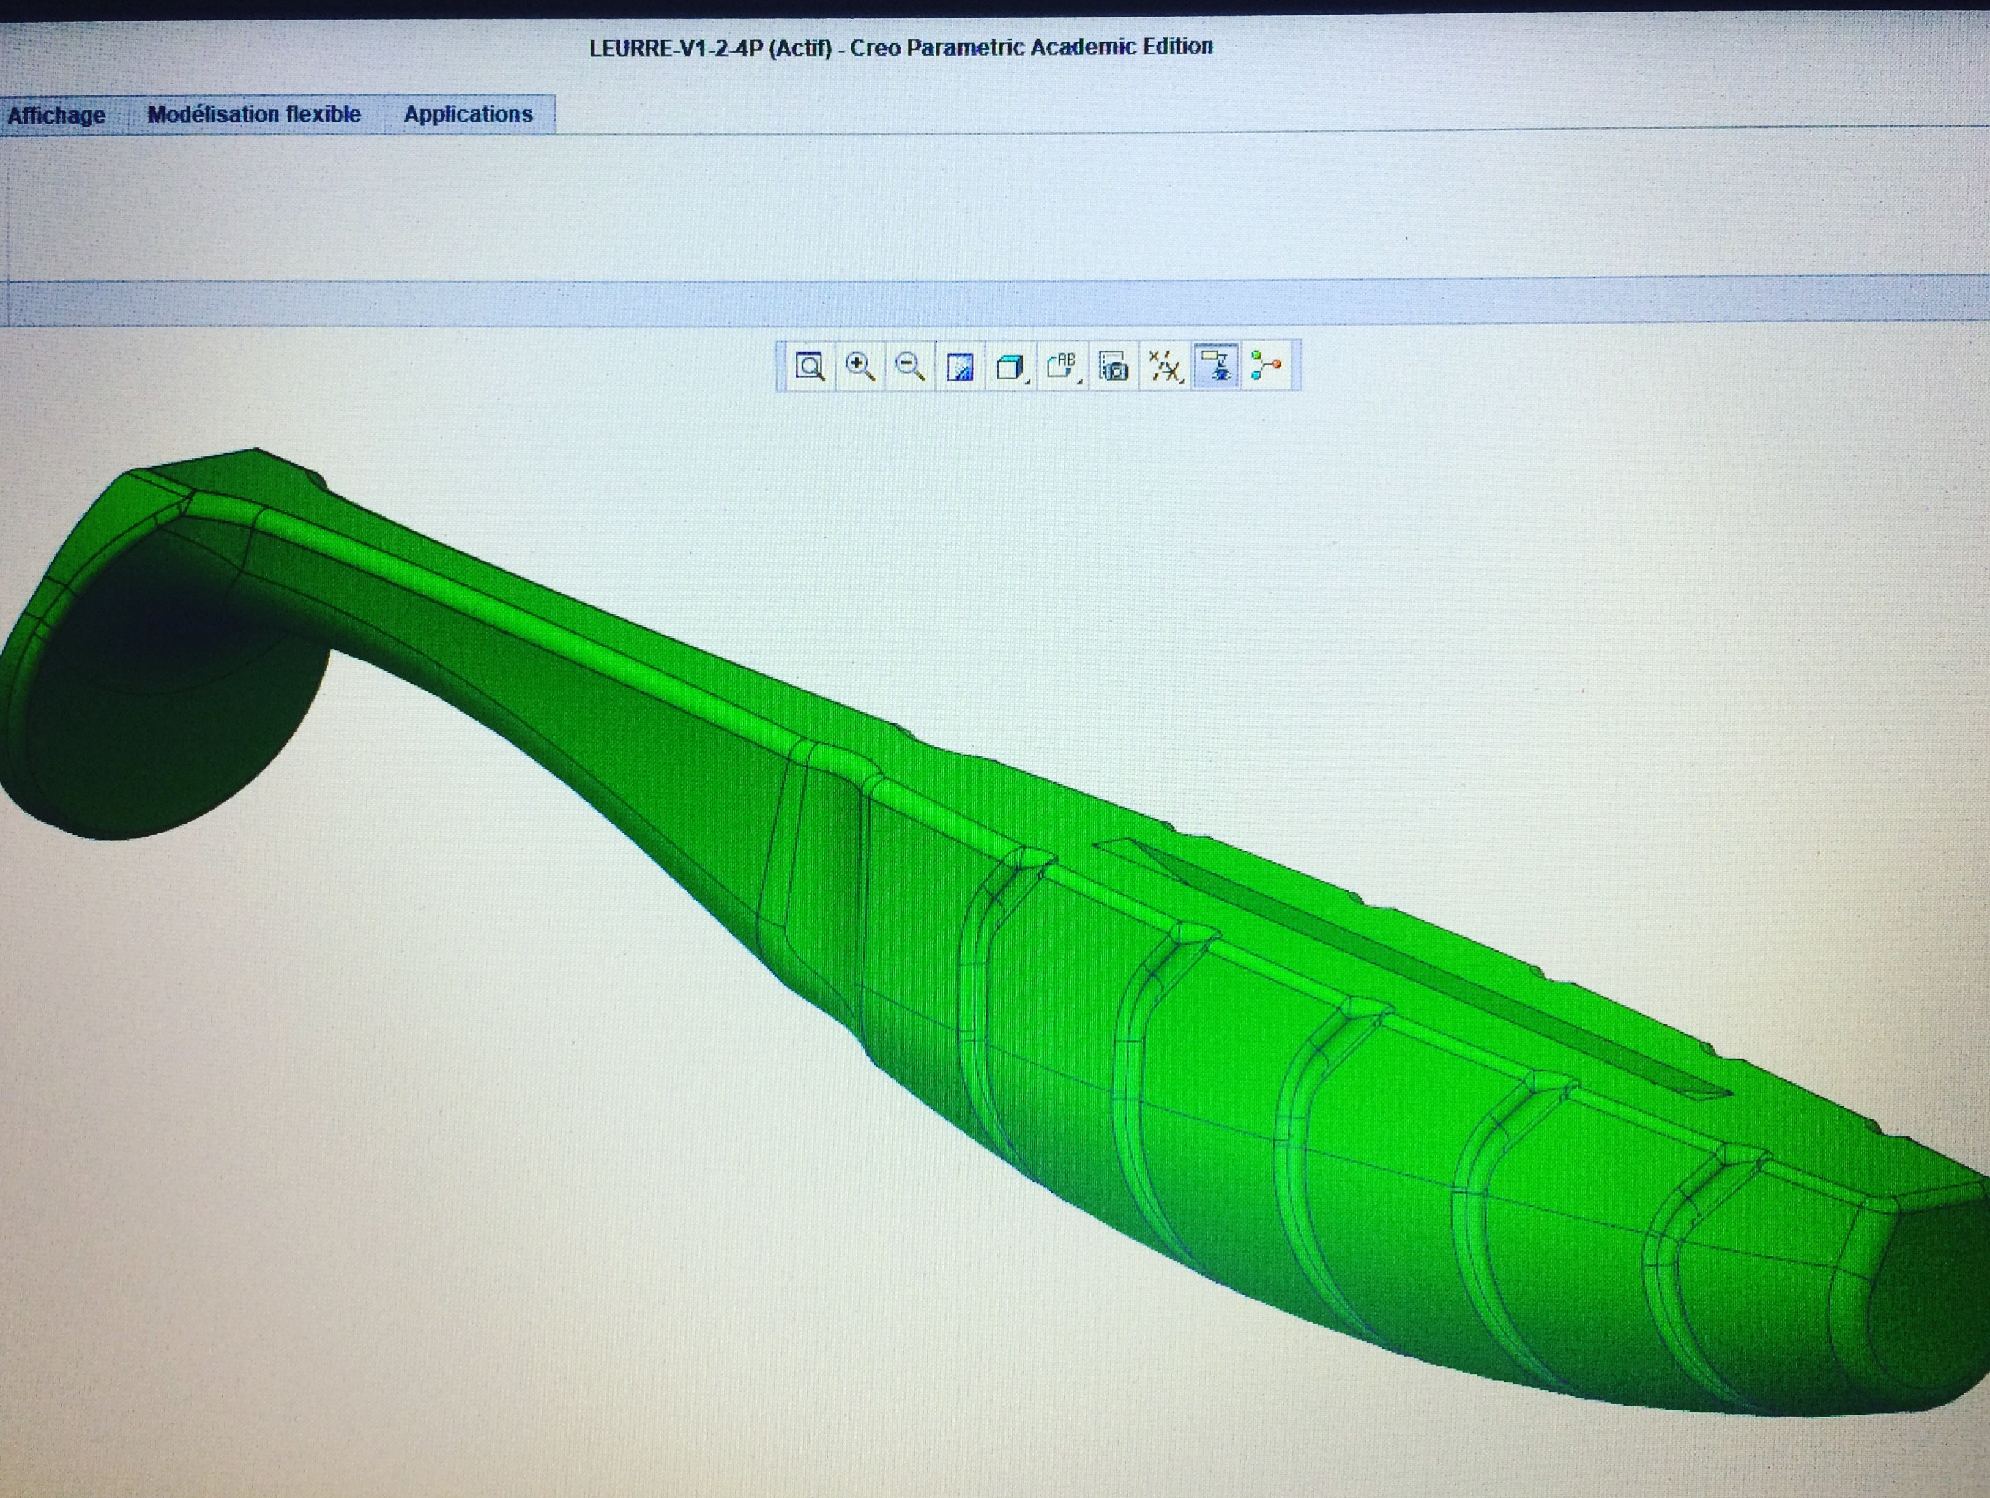The image size is (1990, 1498).
Task: Open the Saved Orientations dropdown
Action: pyautogui.click(x=1062, y=367)
